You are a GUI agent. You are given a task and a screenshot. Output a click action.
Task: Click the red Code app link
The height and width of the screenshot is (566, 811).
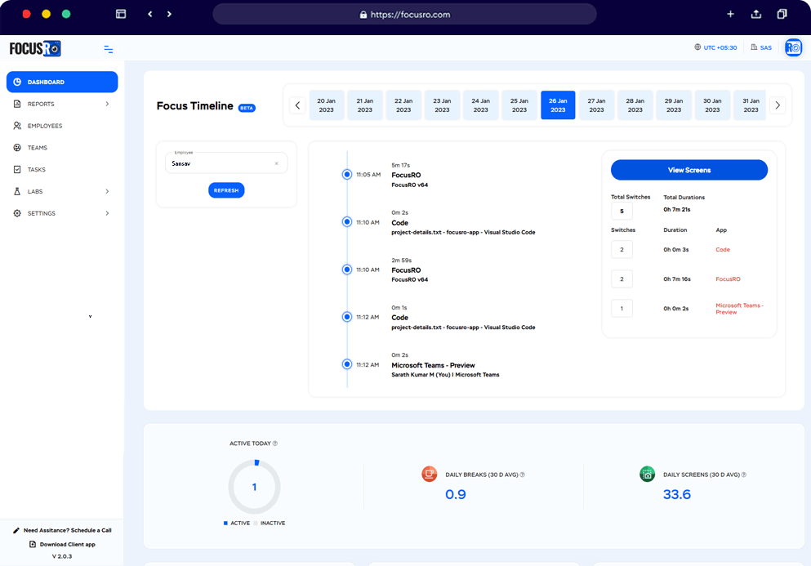coord(723,249)
